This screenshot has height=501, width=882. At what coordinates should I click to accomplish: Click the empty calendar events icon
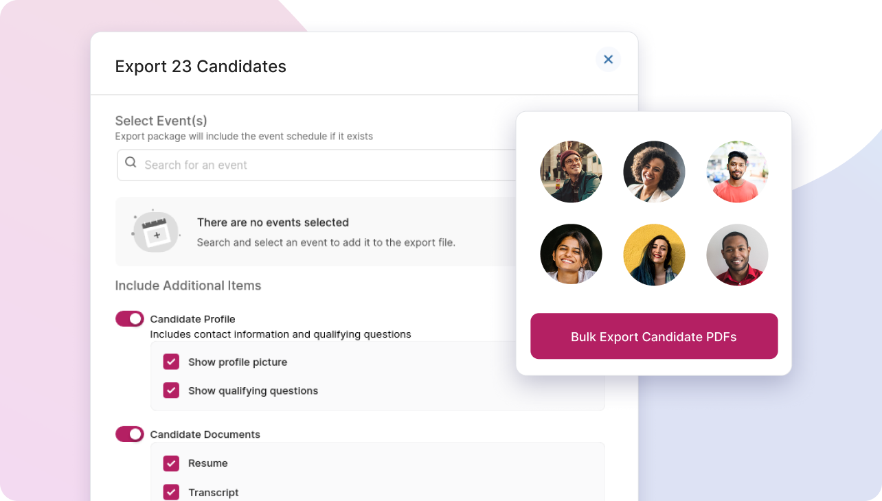point(156,232)
